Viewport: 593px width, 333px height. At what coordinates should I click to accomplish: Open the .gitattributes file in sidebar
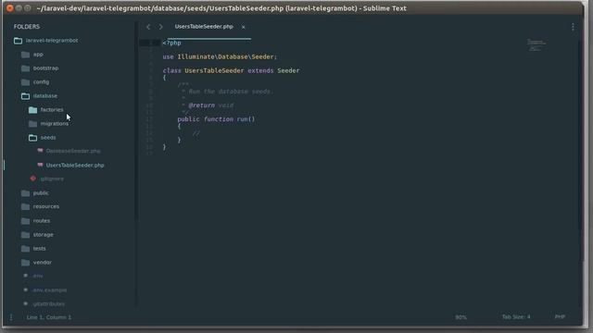point(49,304)
